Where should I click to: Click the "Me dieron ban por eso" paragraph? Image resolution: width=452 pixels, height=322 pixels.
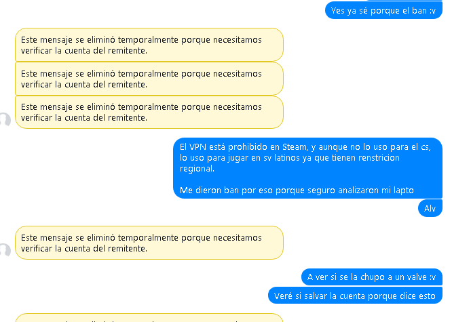297,190
